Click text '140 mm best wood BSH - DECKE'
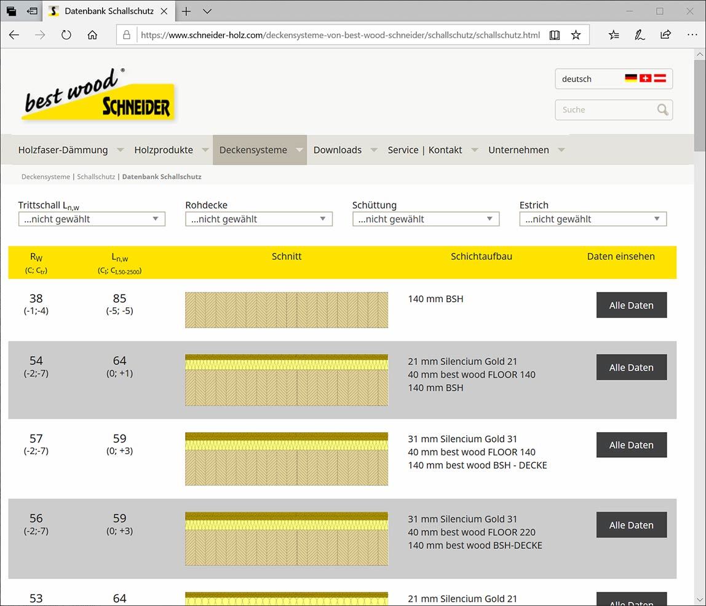 477,465
